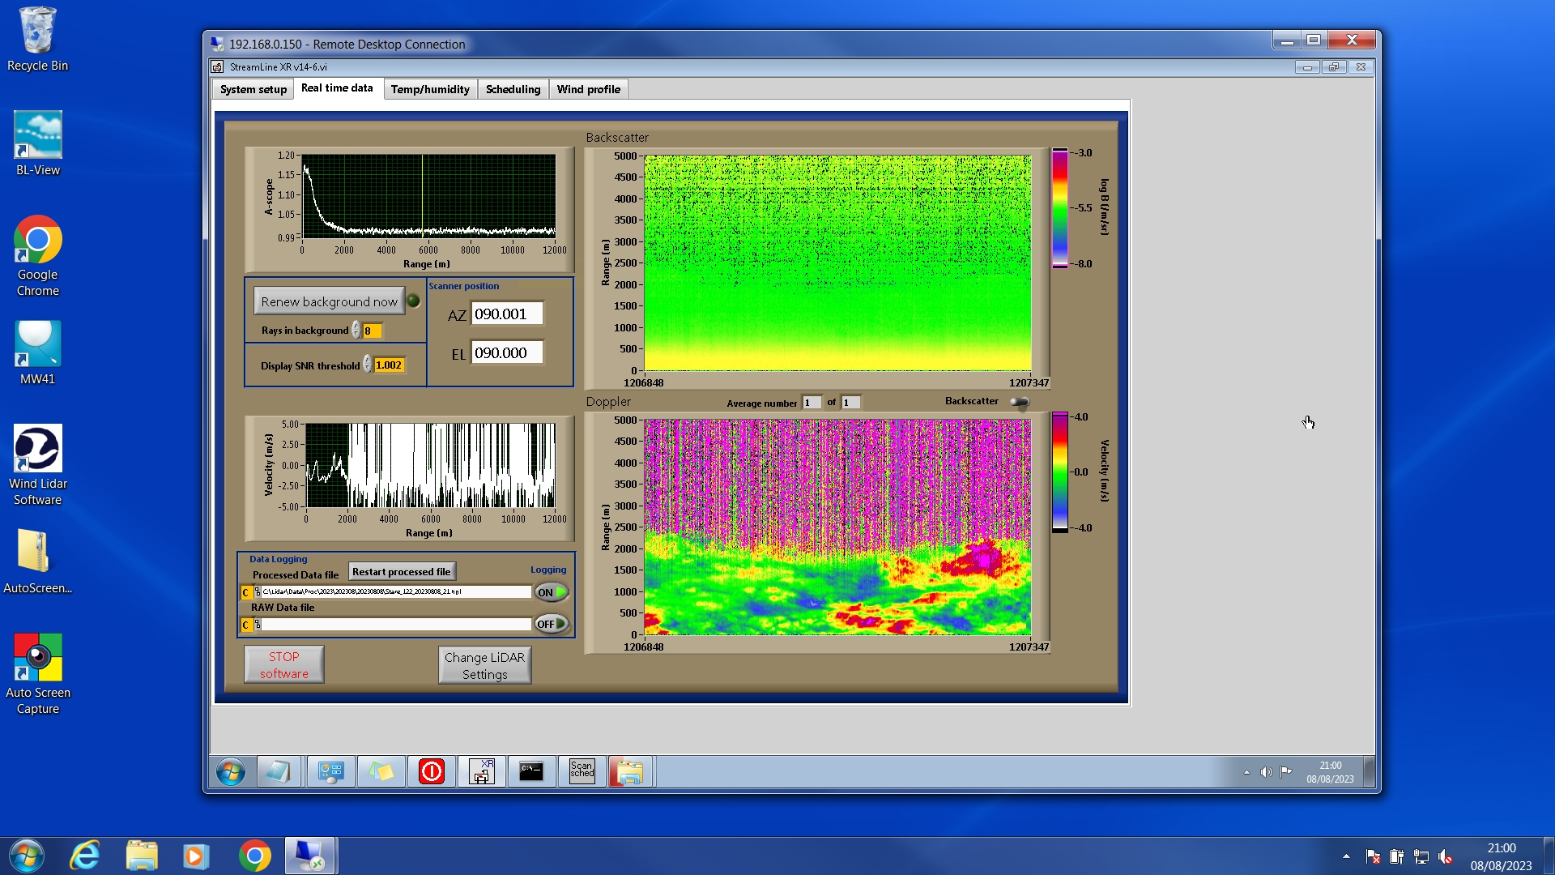This screenshot has height=875, width=1555.
Task: Switch to the Wind profile tab
Action: [588, 89]
